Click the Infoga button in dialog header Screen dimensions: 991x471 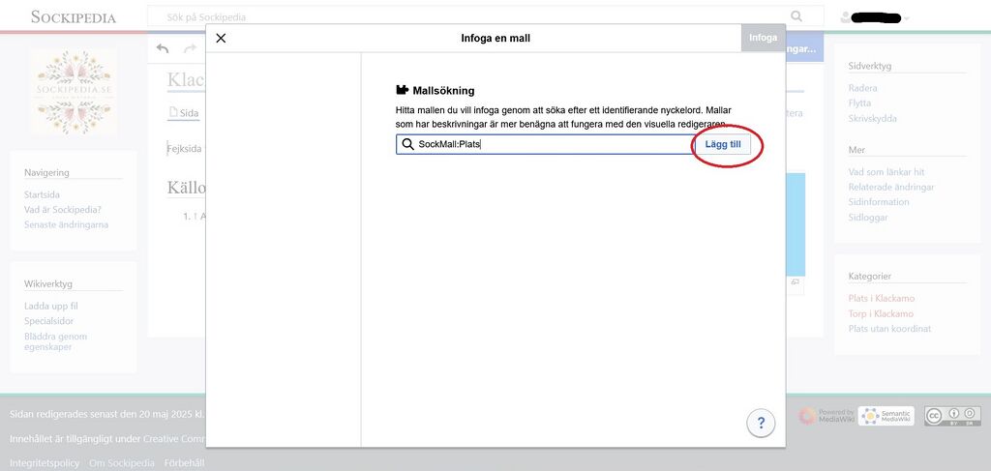(x=763, y=38)
